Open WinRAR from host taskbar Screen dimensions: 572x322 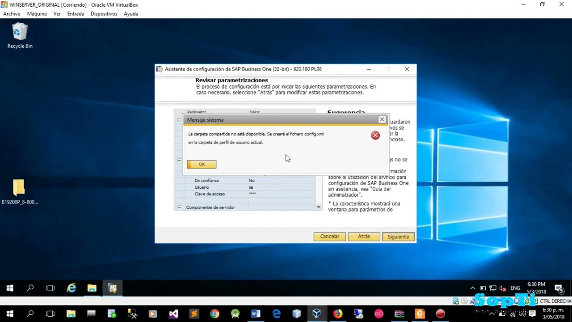400,314
